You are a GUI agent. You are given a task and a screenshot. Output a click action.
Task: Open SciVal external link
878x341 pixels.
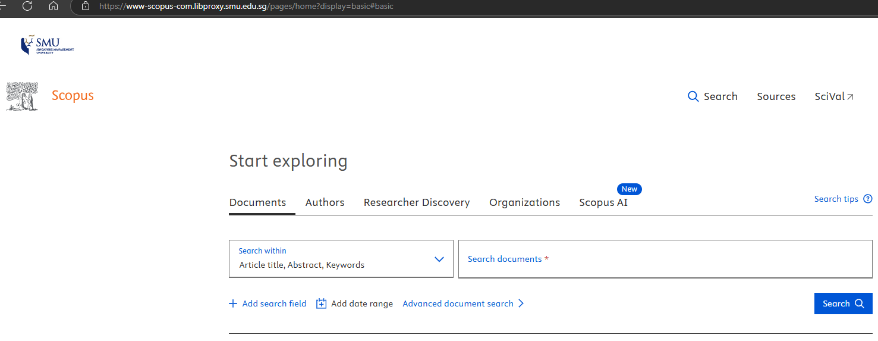tap(834, 96)
